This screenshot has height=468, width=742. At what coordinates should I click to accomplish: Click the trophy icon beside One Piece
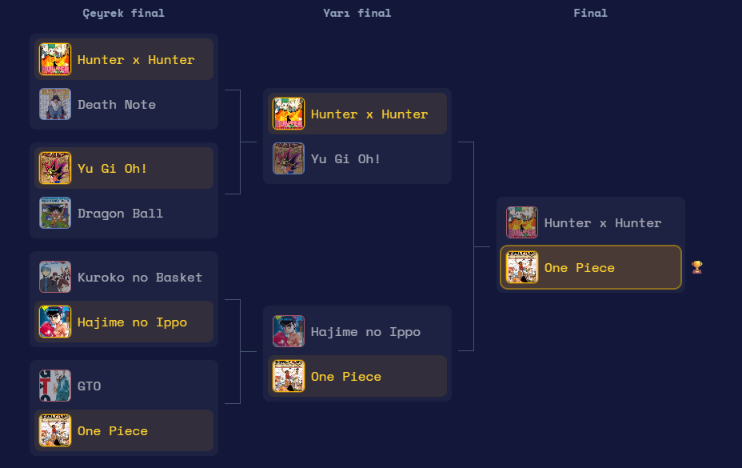tap(696, 268)
